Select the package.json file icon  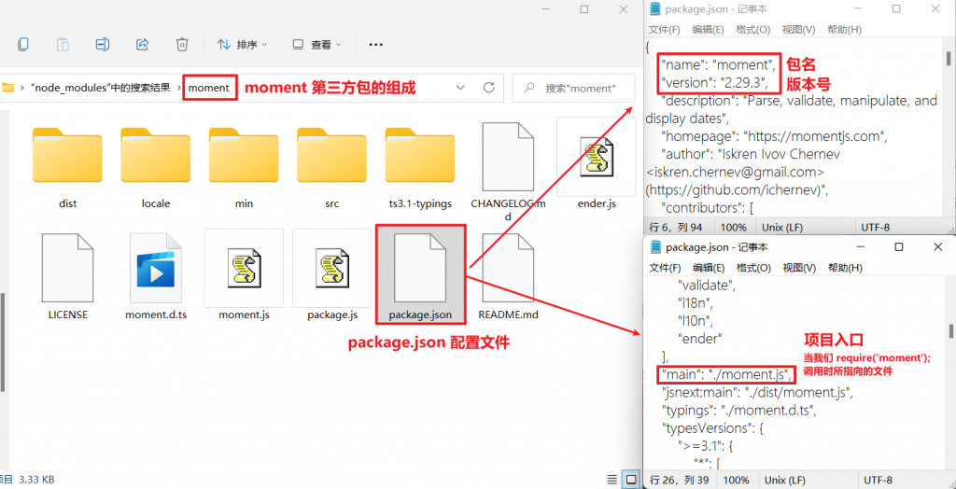[420, 268]
